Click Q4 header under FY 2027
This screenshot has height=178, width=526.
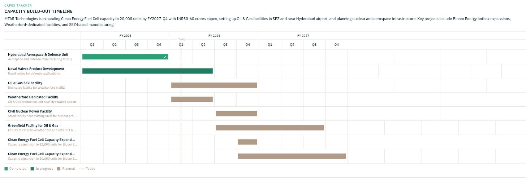coord(336,45)
